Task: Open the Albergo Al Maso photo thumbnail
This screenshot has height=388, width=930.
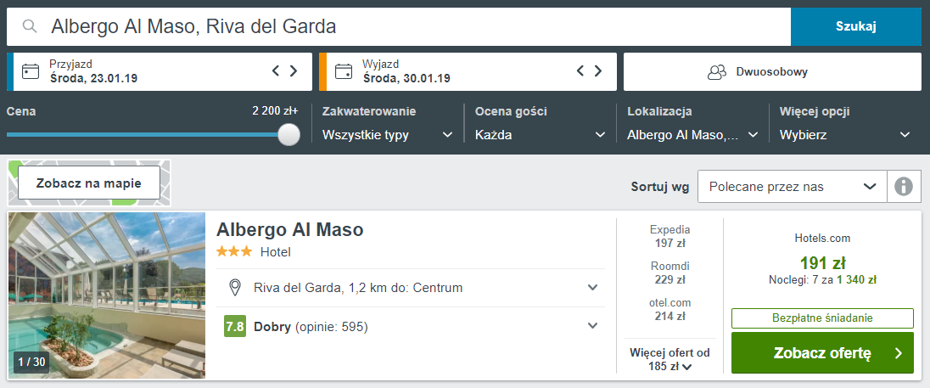Action: pos(107,295)
